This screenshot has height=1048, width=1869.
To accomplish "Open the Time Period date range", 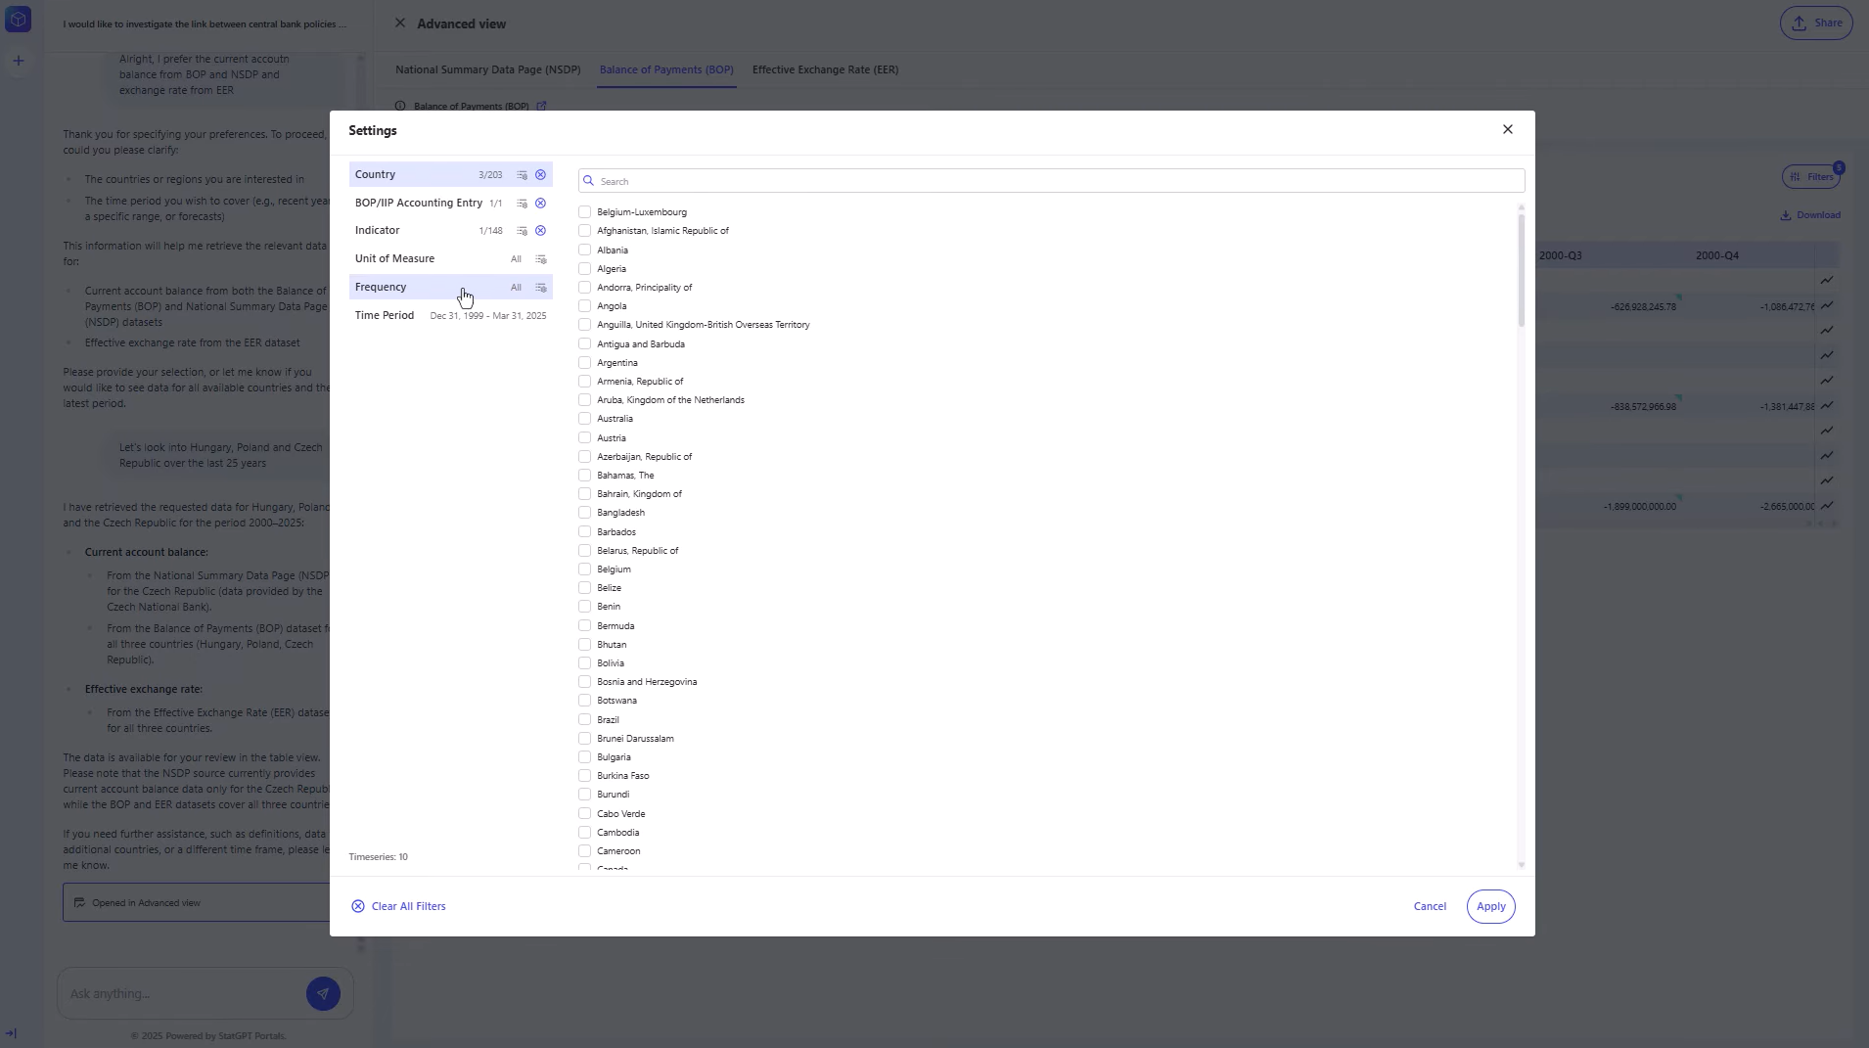I will pos(487,316).
